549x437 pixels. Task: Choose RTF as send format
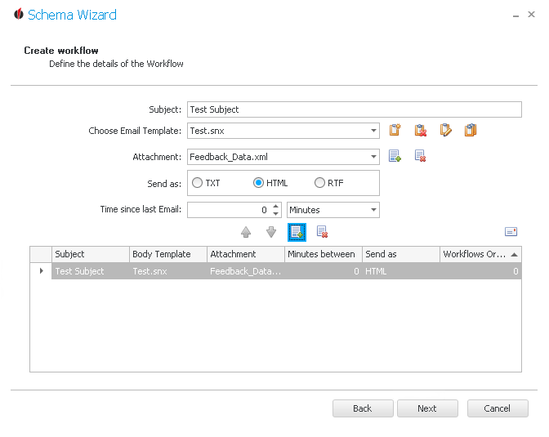click(x=329, y=183)
